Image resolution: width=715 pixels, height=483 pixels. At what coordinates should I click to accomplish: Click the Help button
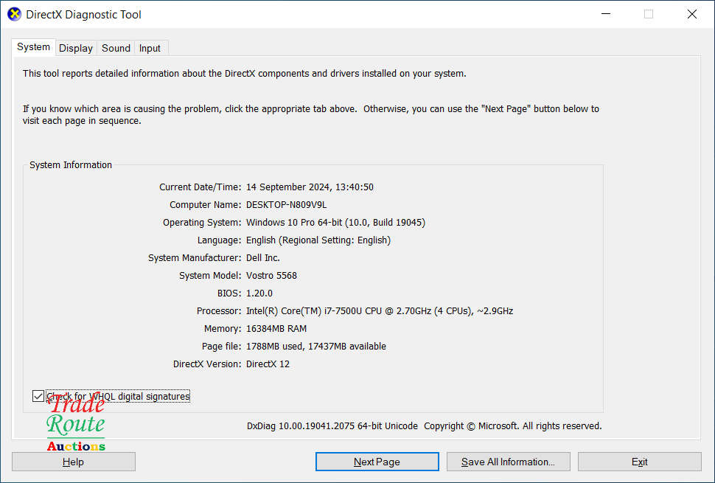point(73,462)
